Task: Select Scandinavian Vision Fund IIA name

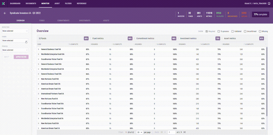Action: pos(52,113)
